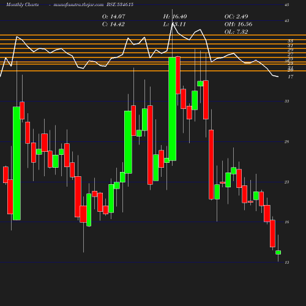Click the '13' price axis label
This screenshot has height=306, width=306.
[x=287, y=263]
